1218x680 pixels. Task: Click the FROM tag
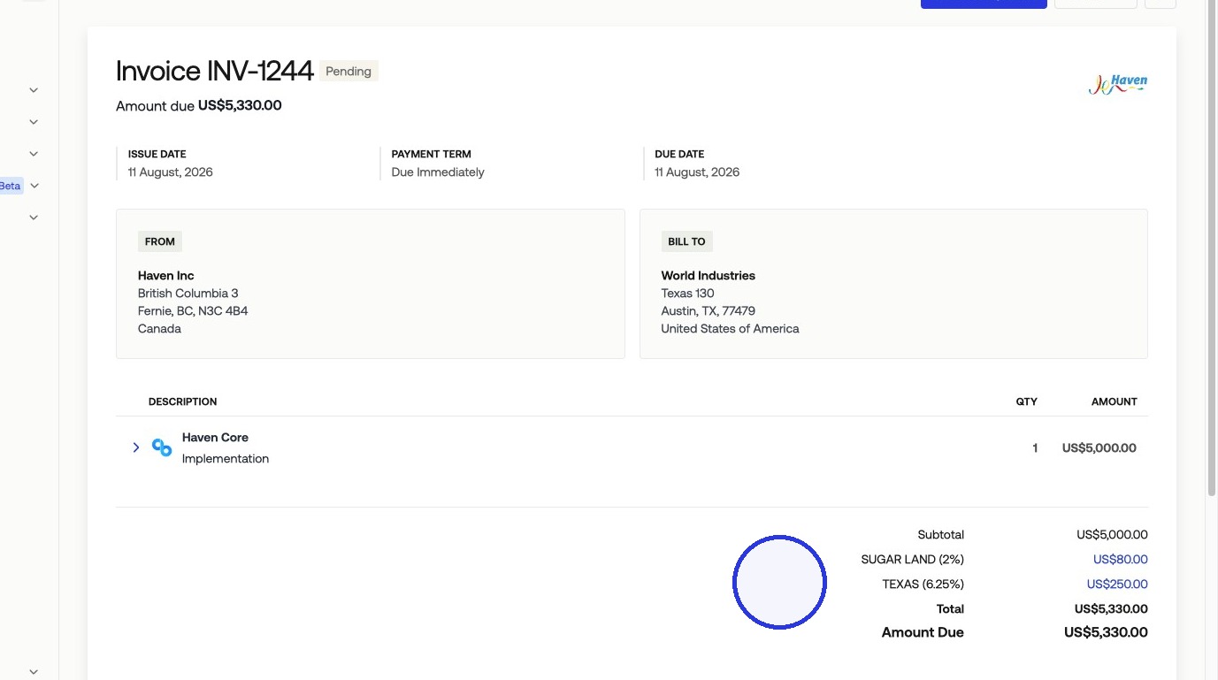point(160,241)
